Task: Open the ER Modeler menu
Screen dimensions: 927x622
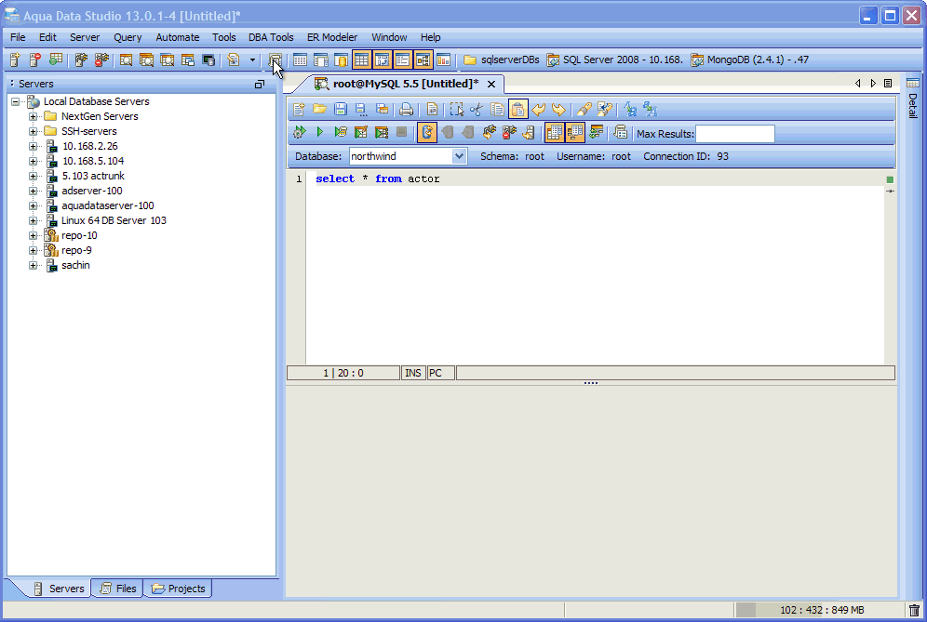Action: pos(332,37)
